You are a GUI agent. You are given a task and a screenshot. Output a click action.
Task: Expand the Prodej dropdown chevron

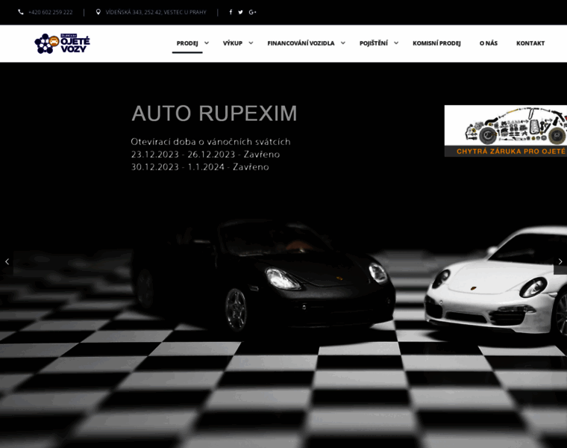[x=207, y=43]
